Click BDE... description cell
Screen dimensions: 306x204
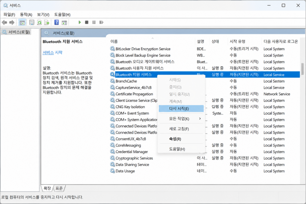[201, 49]
